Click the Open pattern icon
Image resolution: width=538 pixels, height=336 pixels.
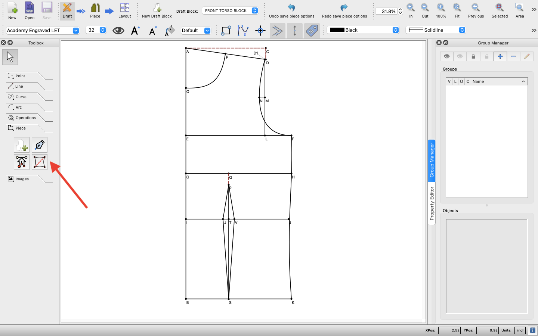30,11
